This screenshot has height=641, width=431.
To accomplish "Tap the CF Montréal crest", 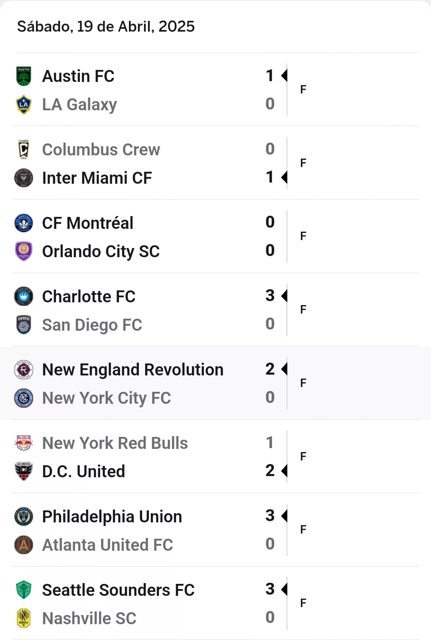I will pyautogui.click(x=24, y=223).
